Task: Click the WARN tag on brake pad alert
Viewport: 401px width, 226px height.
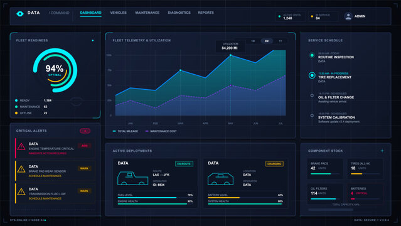Action: click(x=84, y=168)
